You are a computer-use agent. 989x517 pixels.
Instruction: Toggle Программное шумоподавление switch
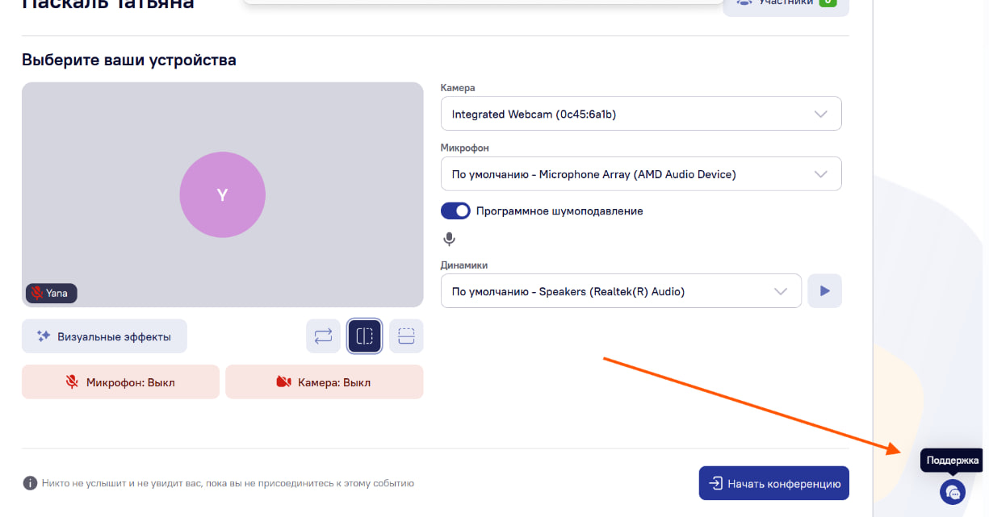pyautogui.click(x=455, y=211)
